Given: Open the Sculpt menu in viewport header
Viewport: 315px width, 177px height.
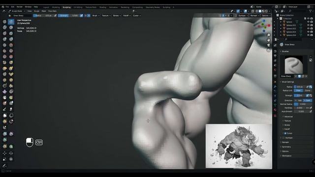Looking at the screenshot, I should click(36, 11).
